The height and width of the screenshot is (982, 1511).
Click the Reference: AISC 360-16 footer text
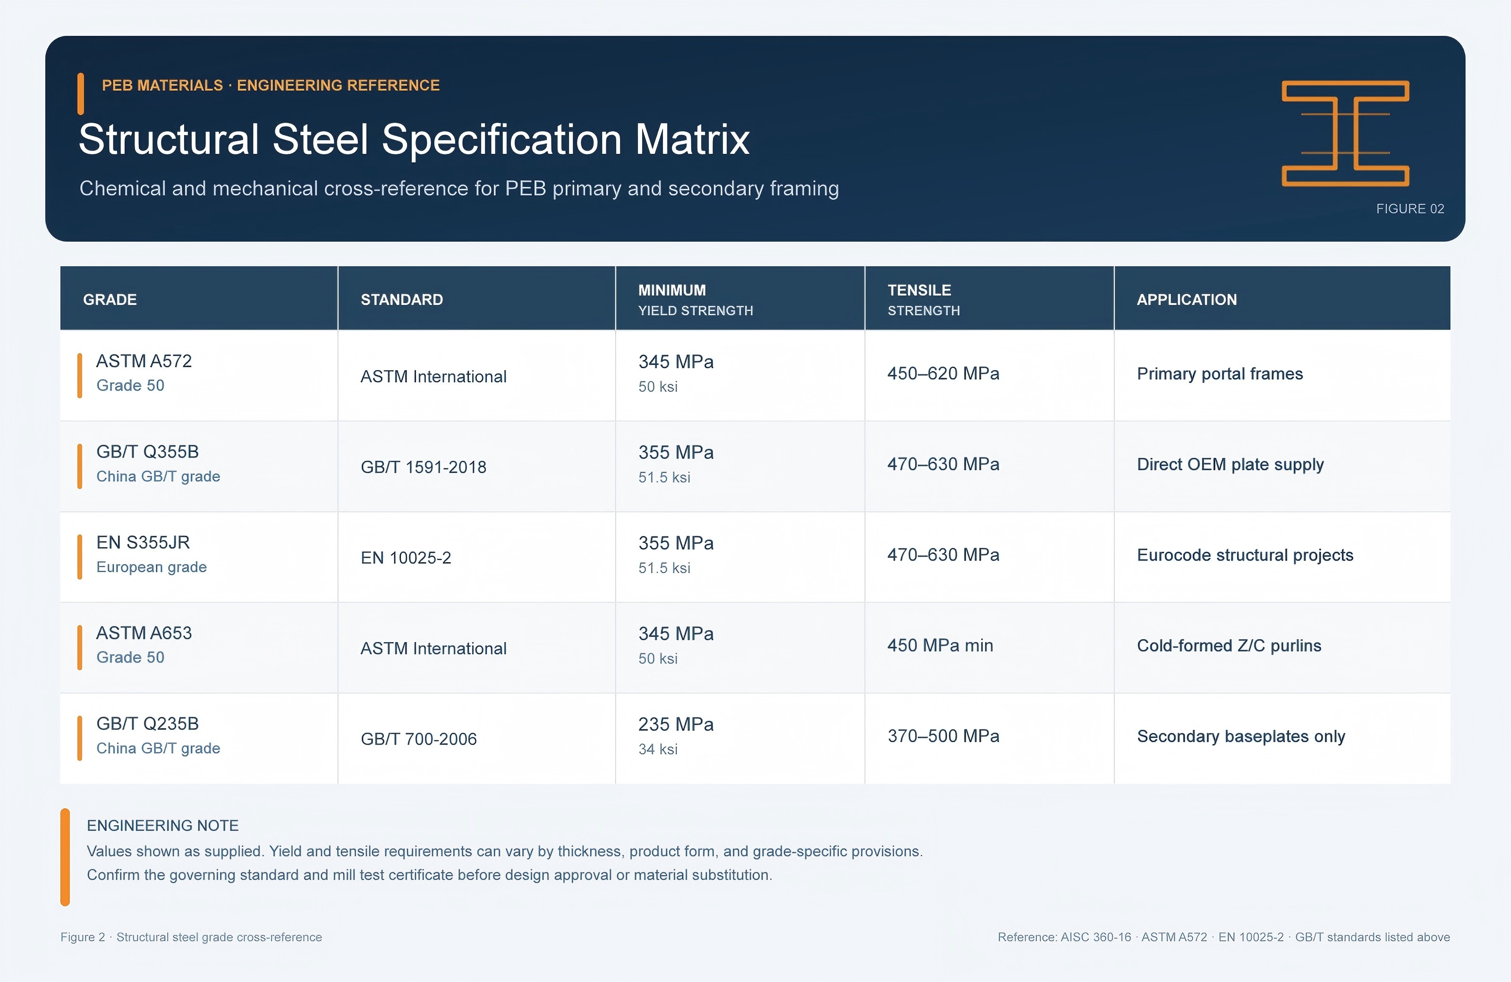point(1223,938)
